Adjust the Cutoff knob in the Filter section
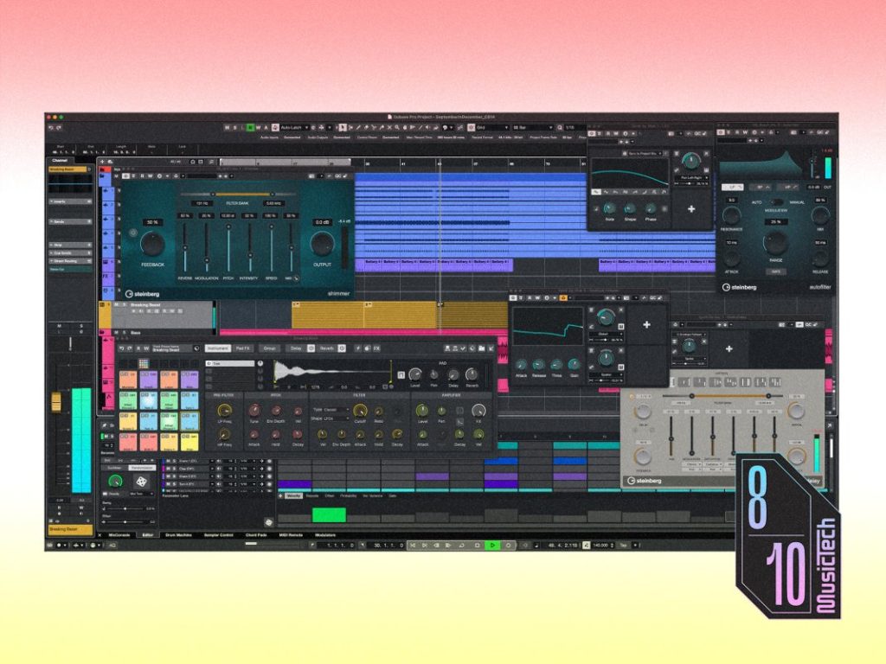 pos(360,412)
